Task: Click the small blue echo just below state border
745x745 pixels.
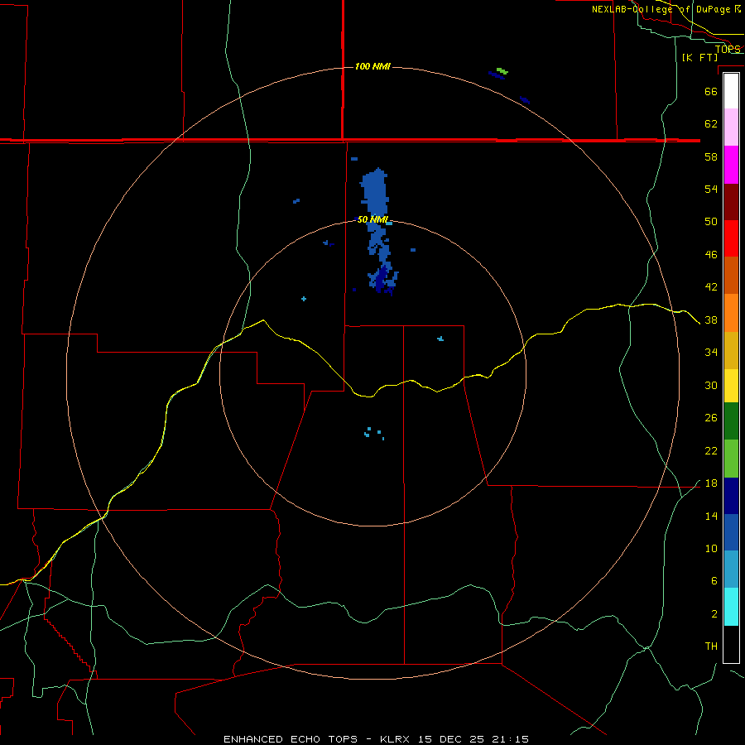Action: click(354, 159)
